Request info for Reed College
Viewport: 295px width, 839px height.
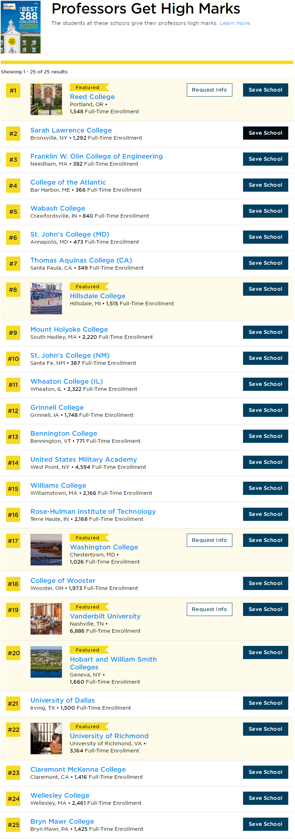click(209, 90)
